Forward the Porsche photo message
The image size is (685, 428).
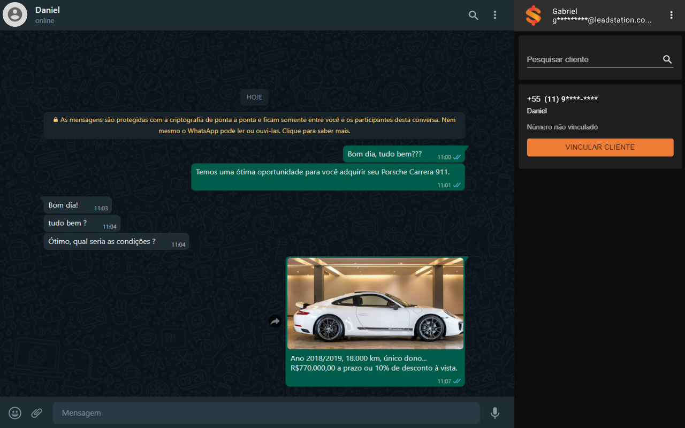(x=275, y=322)
